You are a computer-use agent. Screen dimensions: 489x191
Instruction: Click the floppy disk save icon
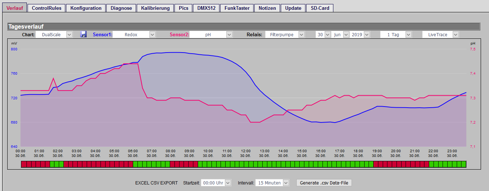pos(83,34)
